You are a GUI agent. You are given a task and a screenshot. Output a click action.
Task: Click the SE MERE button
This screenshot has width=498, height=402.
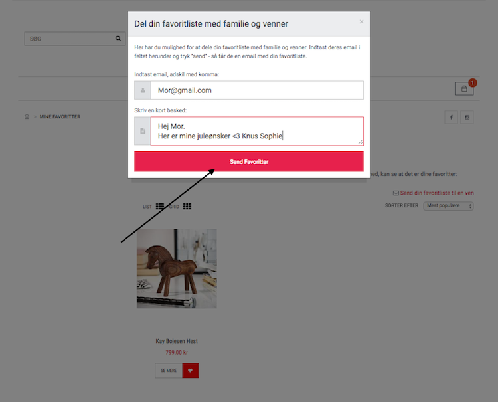(x=169, y=371)
